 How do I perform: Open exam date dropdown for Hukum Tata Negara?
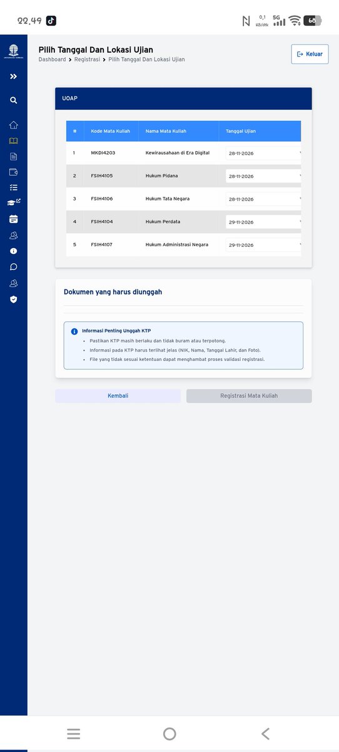click(263, 199)
